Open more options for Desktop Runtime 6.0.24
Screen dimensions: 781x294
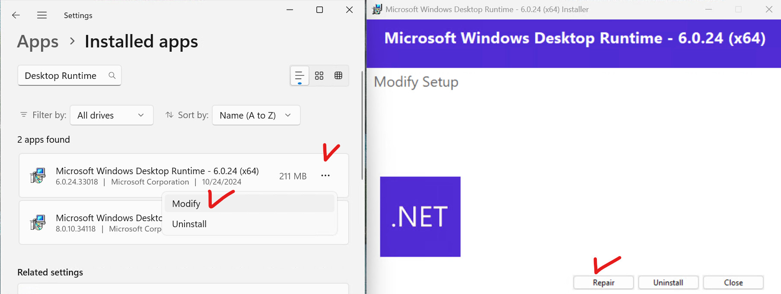click(x=325, y=175)
